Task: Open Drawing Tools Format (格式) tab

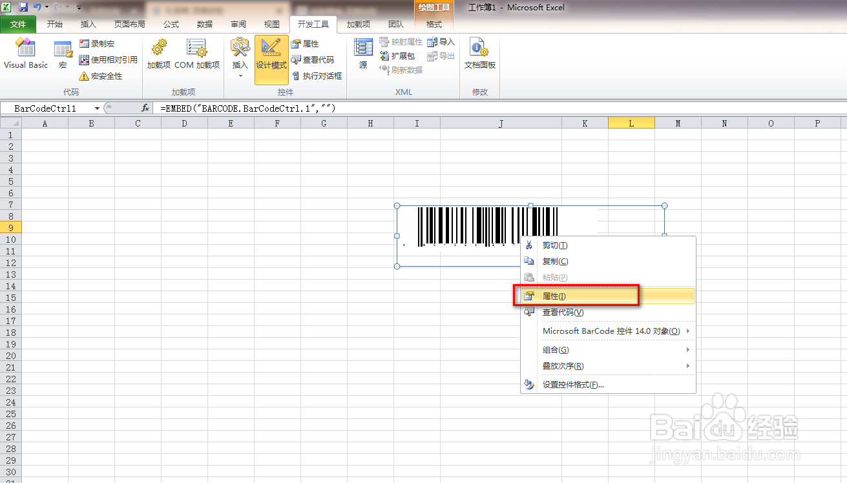Action: (x=434, y=24)
